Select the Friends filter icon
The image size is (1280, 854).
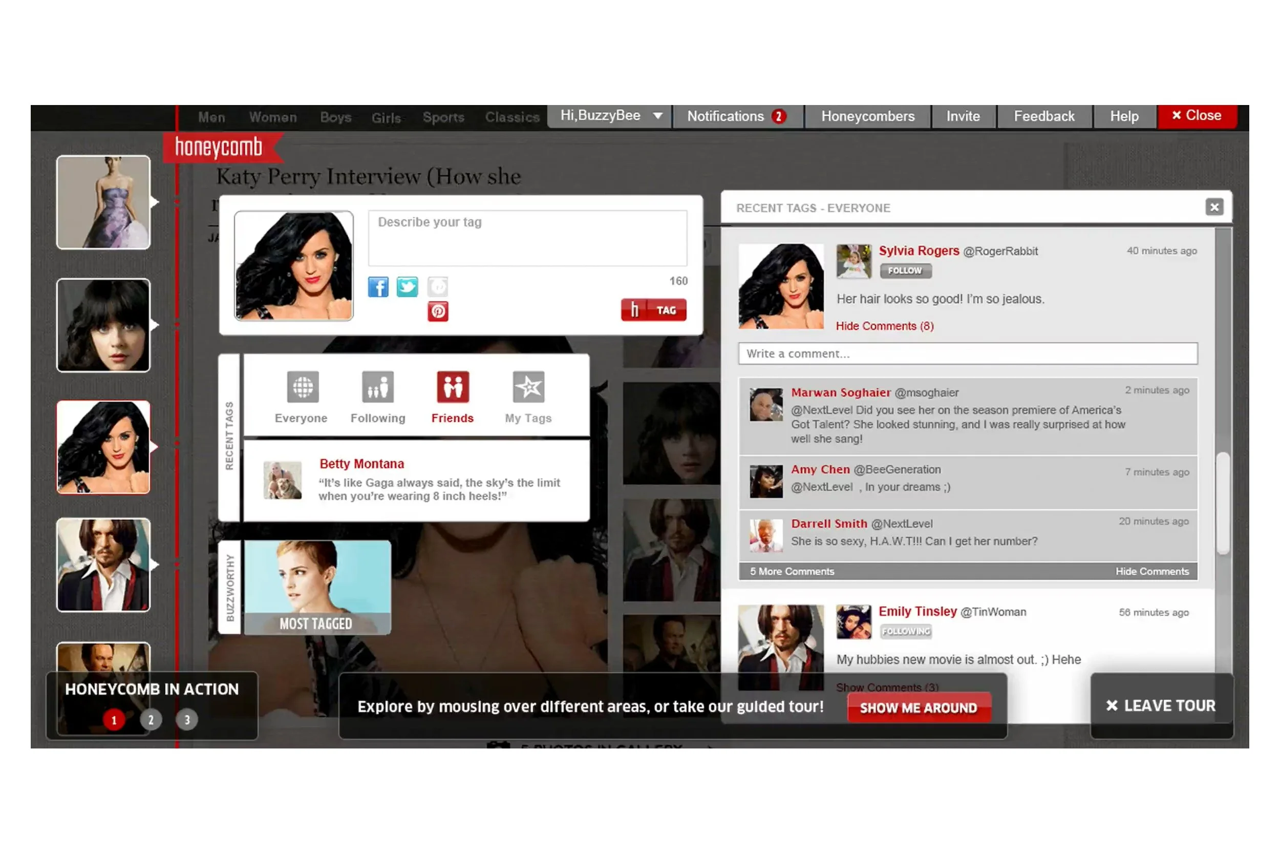(x=452, y=387)
